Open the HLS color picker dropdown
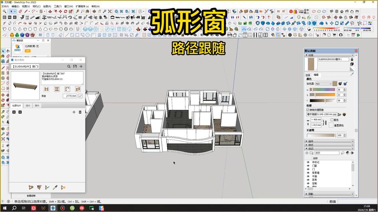378x212 pixels. (x=324, y=84)
